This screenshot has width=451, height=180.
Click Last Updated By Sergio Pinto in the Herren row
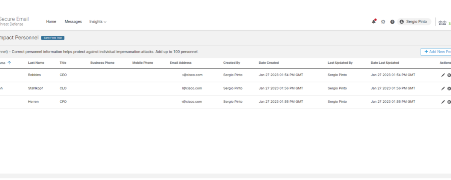337,102
